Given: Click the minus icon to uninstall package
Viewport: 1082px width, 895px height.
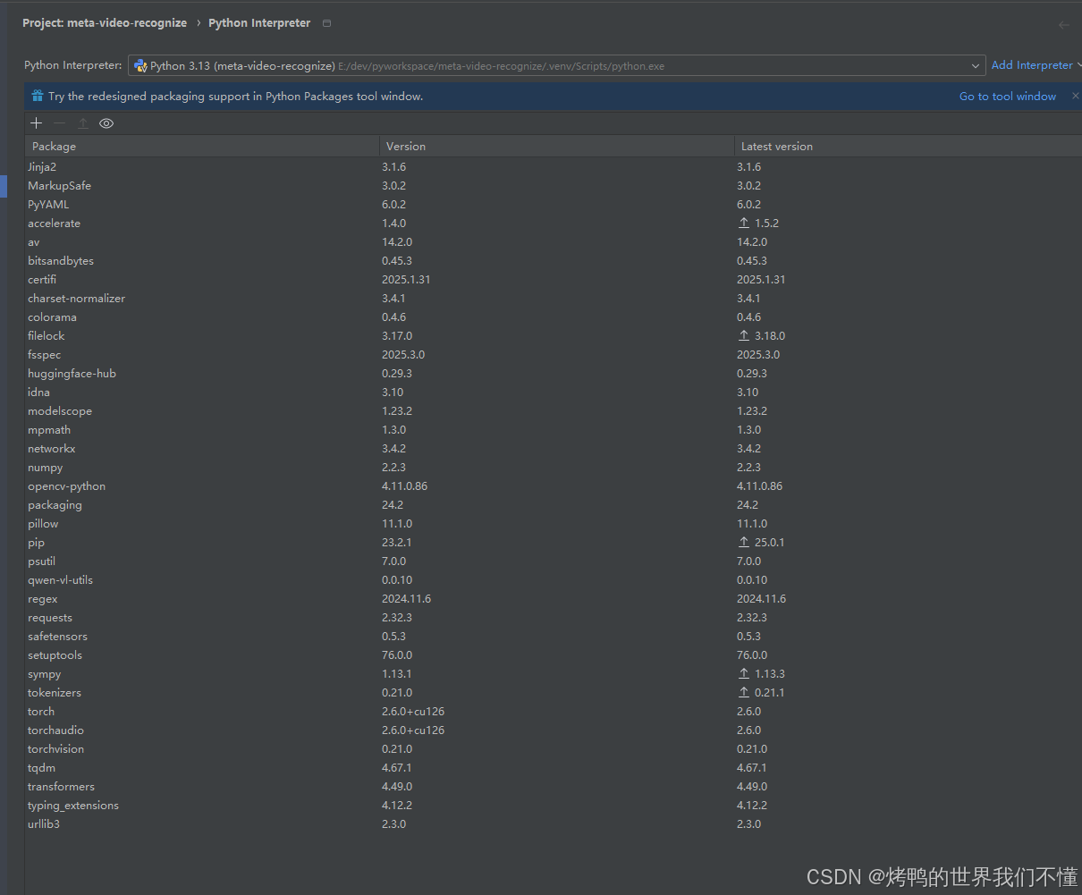Looking at the screenshot, I should pos(59,123).
